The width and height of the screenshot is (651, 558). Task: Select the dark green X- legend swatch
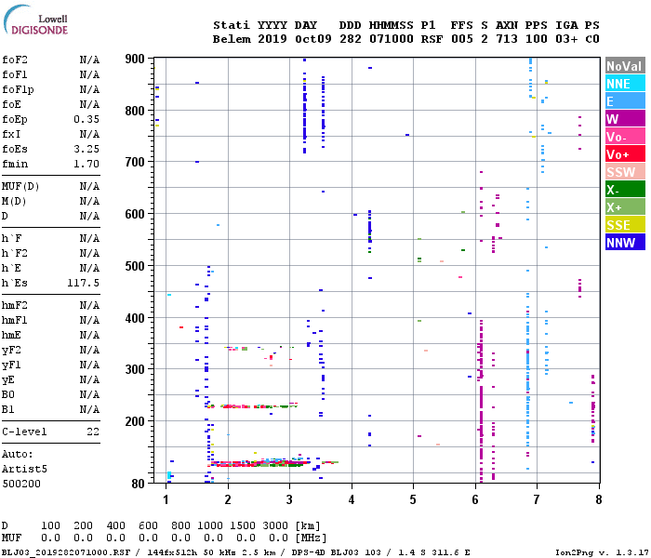tap(625, 190)
